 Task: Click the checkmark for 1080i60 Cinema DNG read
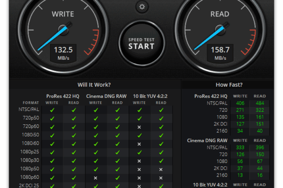click(118, 144)
